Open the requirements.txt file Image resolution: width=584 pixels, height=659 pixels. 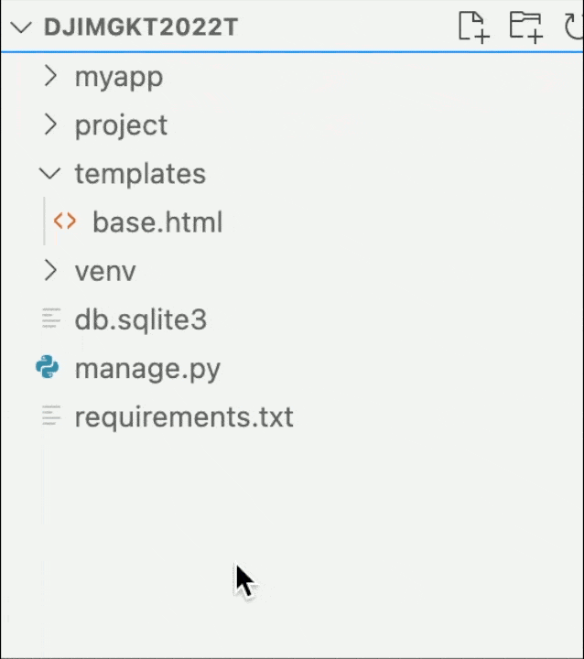click(184, 417)
